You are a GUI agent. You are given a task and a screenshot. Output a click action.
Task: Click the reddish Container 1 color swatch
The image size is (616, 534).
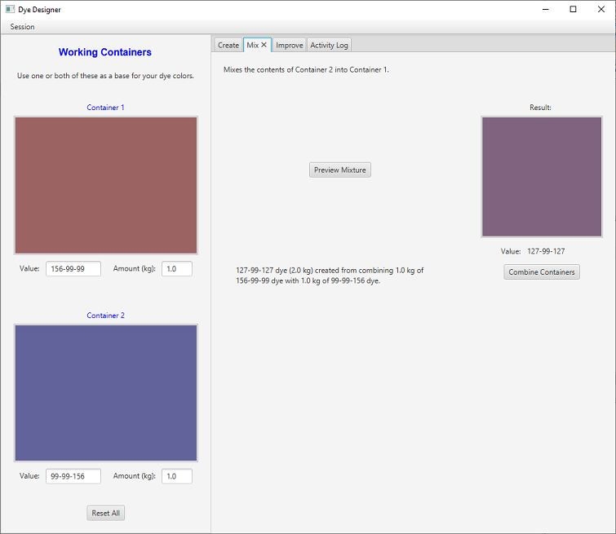(106, 185)
